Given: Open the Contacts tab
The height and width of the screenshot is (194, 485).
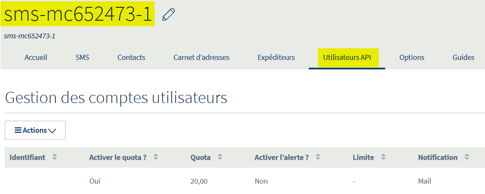Looking at the screenshot, I should click(x=131, y=57).
